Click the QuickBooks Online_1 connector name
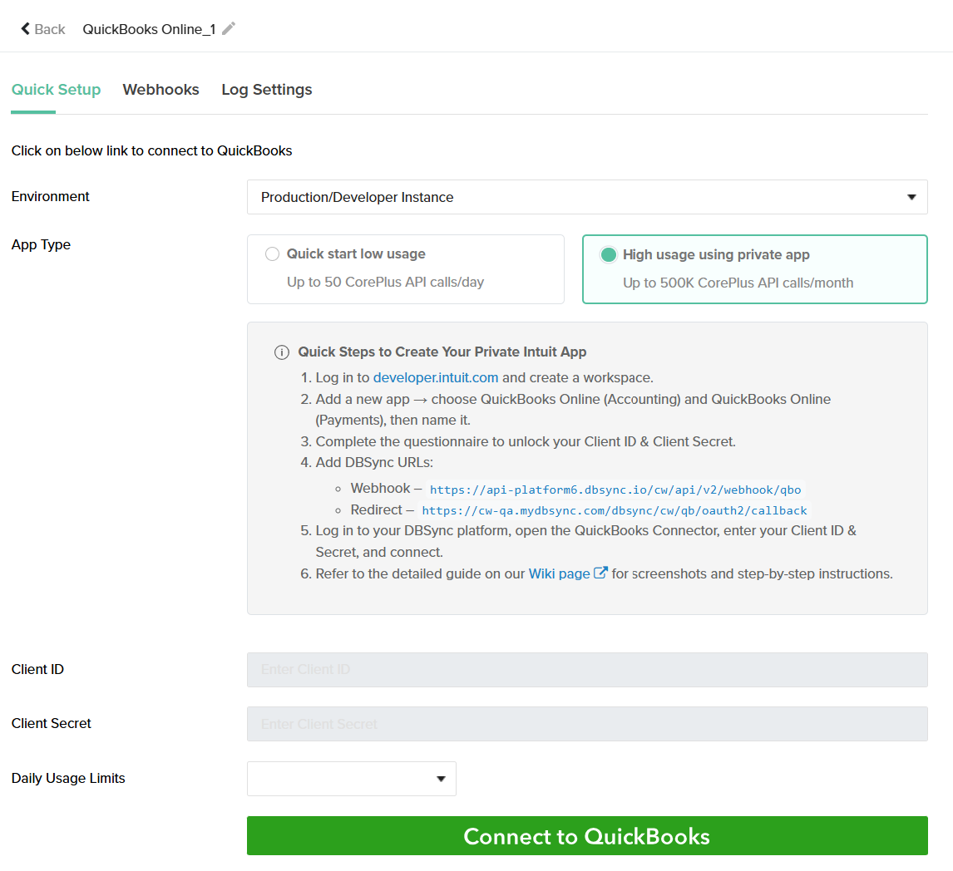Image resolution: width=953 pixels, height=871 pixels. [x=149, y=29]
